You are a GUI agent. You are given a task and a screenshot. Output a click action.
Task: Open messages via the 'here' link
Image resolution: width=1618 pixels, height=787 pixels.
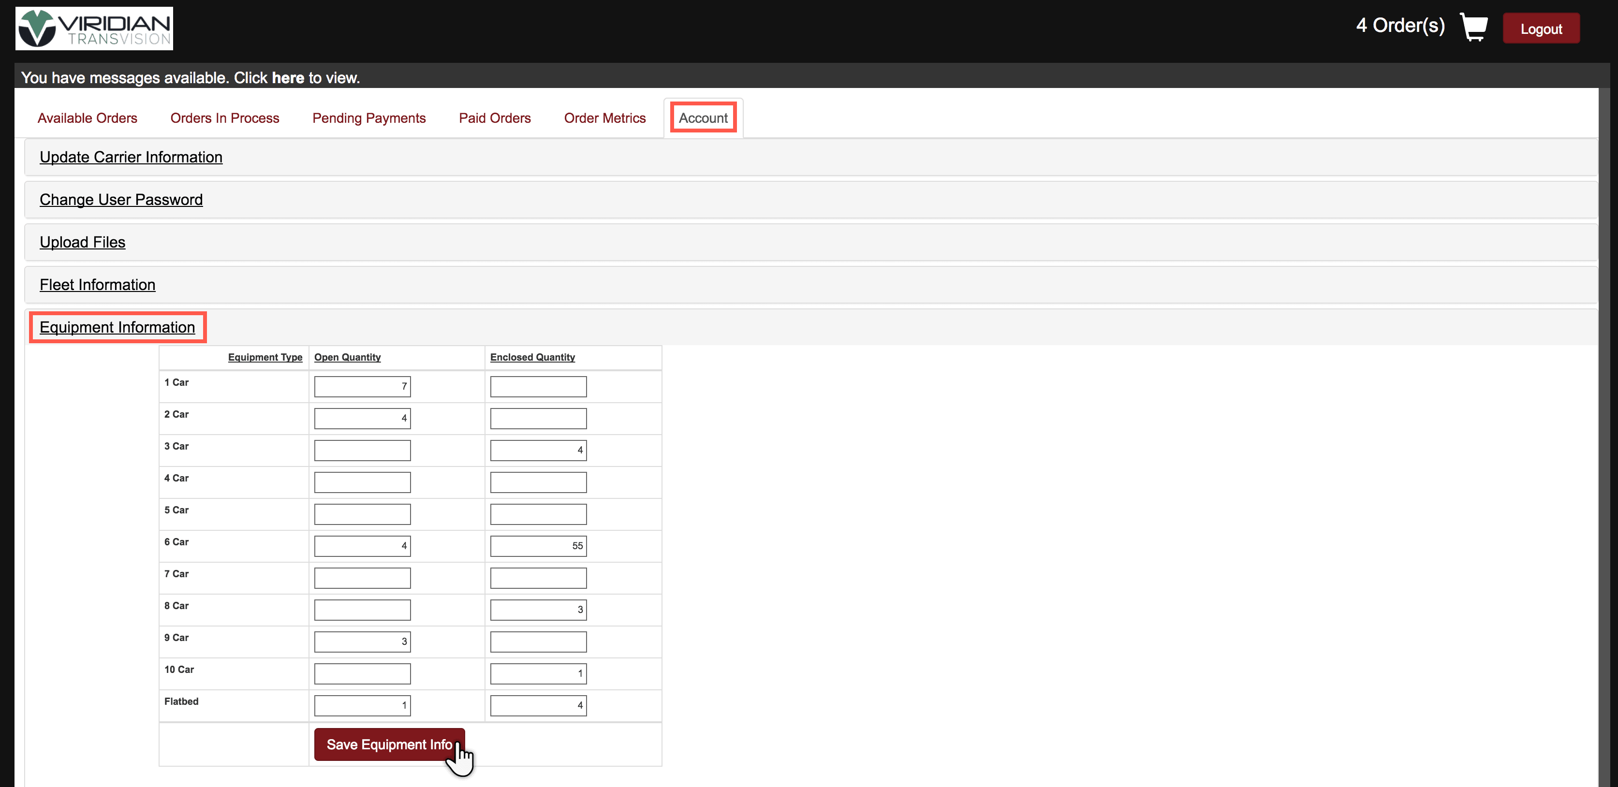(x=288, y=78)
